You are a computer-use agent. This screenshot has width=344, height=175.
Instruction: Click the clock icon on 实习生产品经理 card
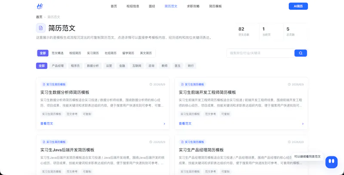click(x=289, y=142)
